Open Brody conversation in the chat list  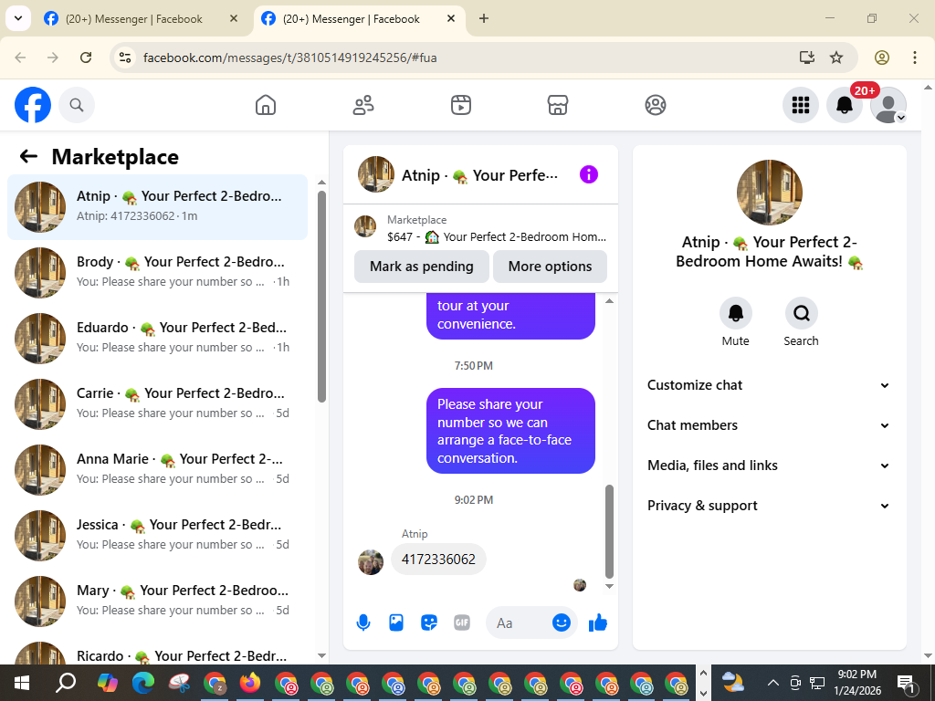tap(157, 272)
